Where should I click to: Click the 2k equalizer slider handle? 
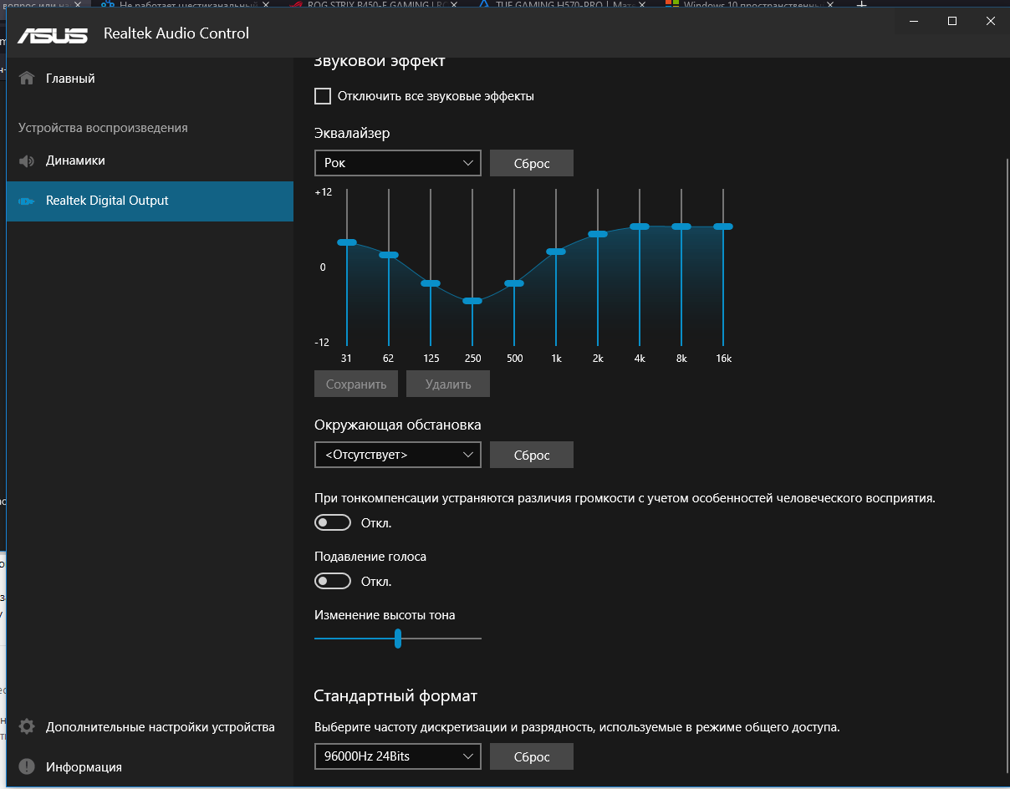click(x=598, y=234)
